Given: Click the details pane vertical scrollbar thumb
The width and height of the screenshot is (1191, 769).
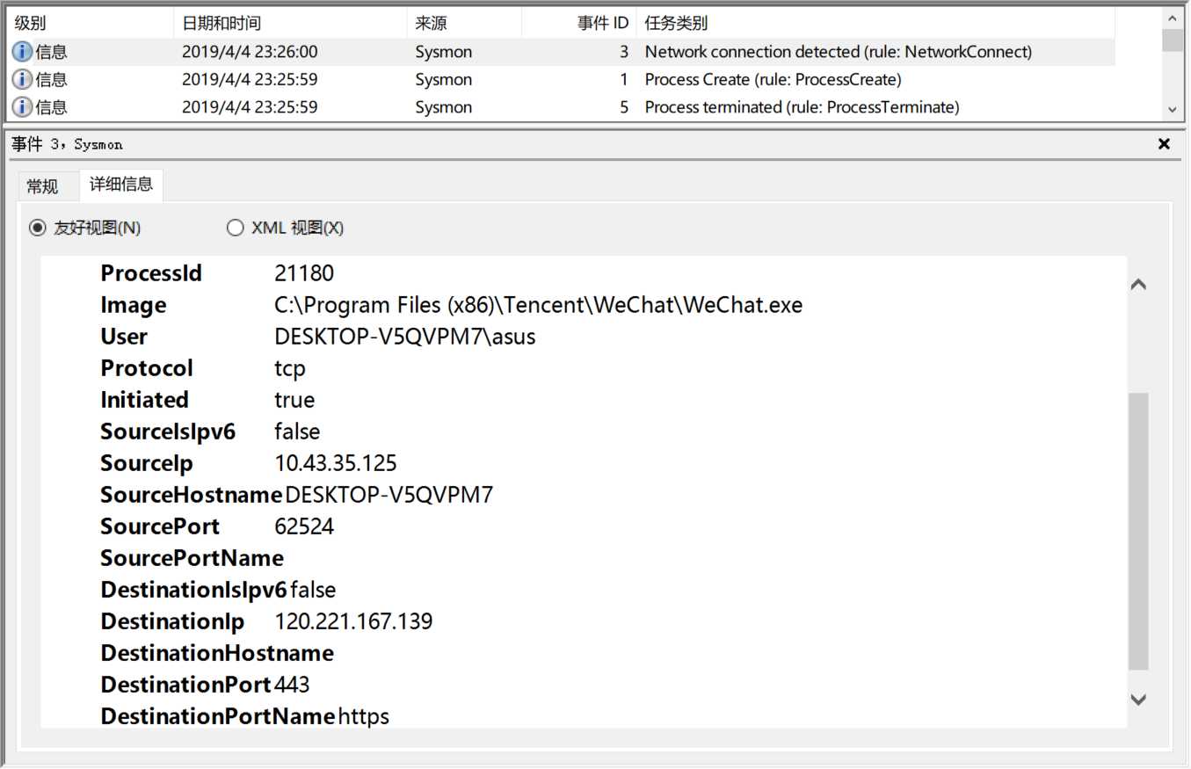Looking at the screenshot, I should tap(1138, 531).
